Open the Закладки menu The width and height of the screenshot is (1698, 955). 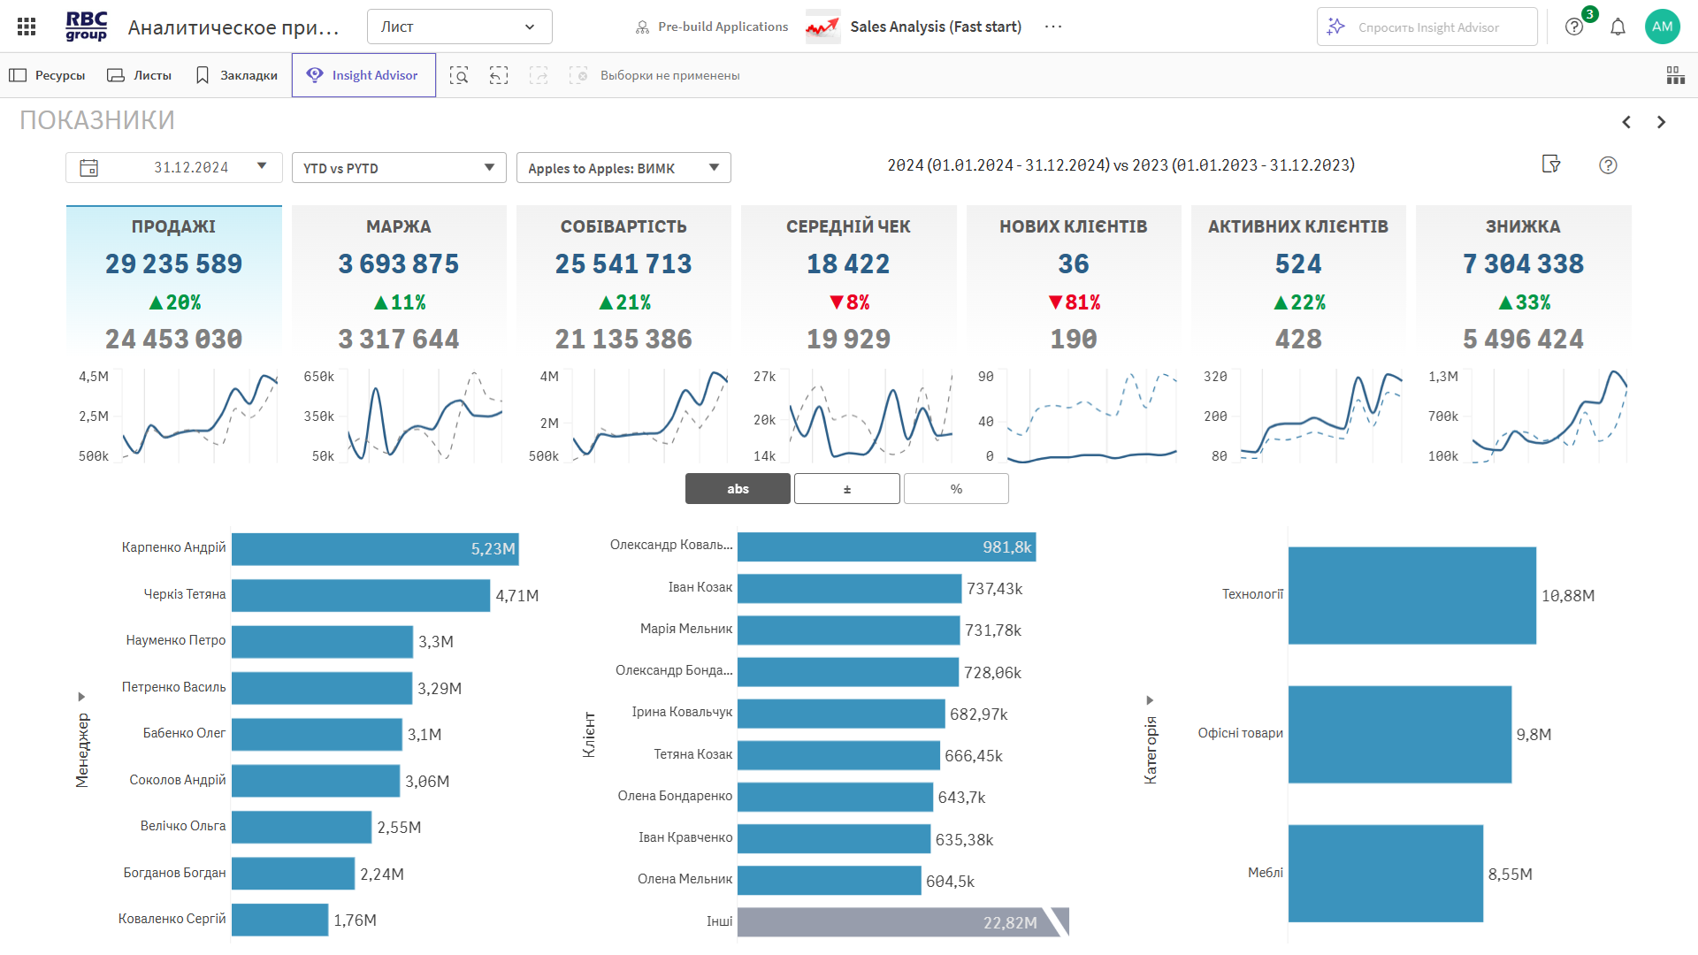pyautogui.click(x=236, y=75)
